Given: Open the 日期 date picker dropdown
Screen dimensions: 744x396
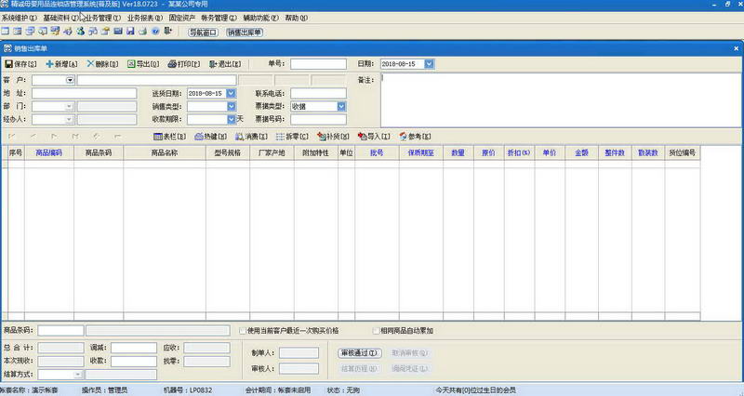Looking at the screenshot, I should 429,63.
